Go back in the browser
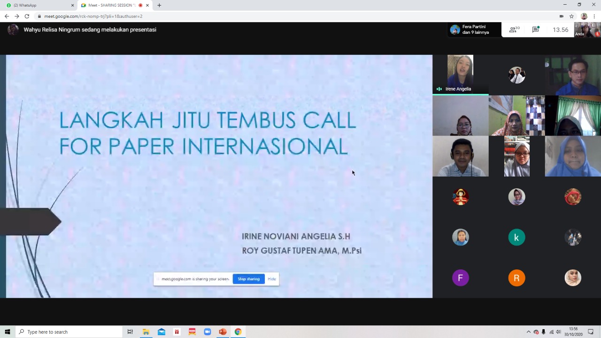This screenshot has height=338, width=601. pyautogui.click(x=7, y=16)
